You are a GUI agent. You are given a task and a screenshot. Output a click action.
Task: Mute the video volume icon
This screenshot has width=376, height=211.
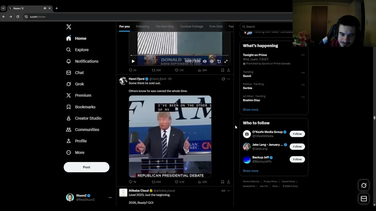click(x=205, y=61)
